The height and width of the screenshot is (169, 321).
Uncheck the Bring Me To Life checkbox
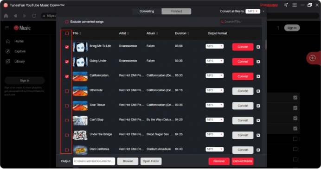pos(67,47)
